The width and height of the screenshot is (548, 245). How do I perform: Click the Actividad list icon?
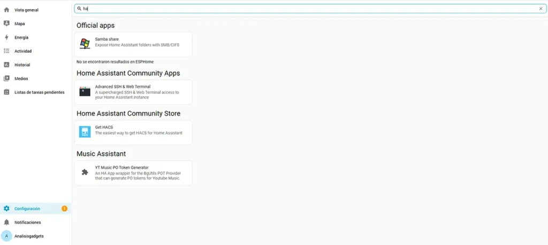pyautogui.click(x=6, y=51)
